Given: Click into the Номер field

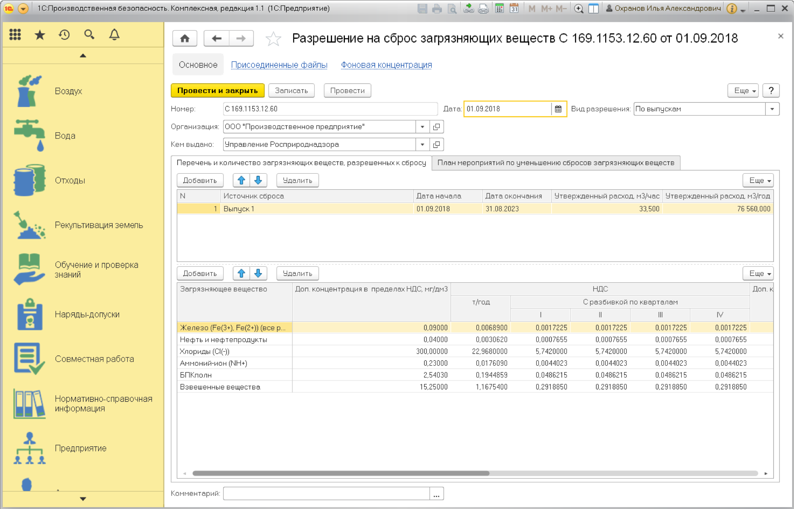Looking at the screenshot, I should point(330,109).
